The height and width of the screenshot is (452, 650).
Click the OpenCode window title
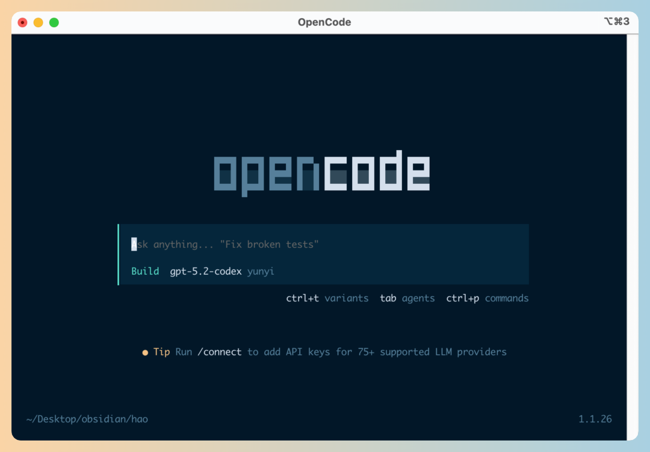pyautogui.click(x=324, y=22)
